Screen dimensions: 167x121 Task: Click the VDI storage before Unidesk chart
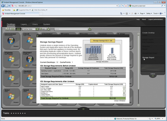(x=93, y=52)
